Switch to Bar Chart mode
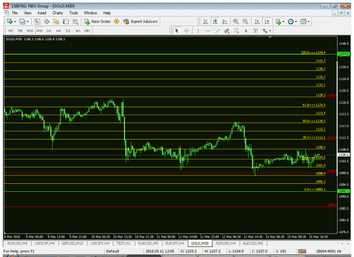Image resolution: width=354 pixels, height=257 pixels. pyautogui.click(x=206, y=22)
